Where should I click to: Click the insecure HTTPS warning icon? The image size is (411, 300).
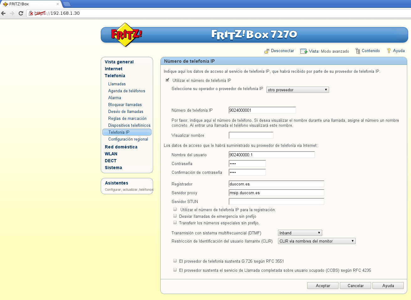tap(31, 13)
